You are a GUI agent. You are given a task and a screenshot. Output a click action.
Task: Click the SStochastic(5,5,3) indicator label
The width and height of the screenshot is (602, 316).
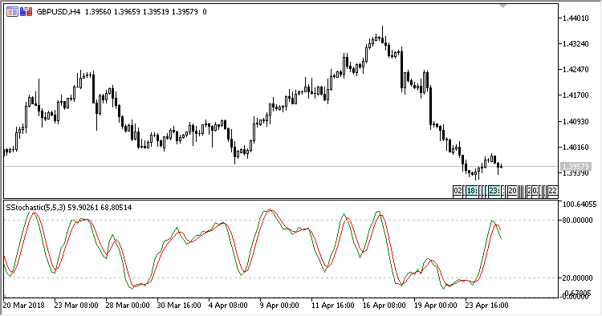pyautogui.click(x=35, y=208)
